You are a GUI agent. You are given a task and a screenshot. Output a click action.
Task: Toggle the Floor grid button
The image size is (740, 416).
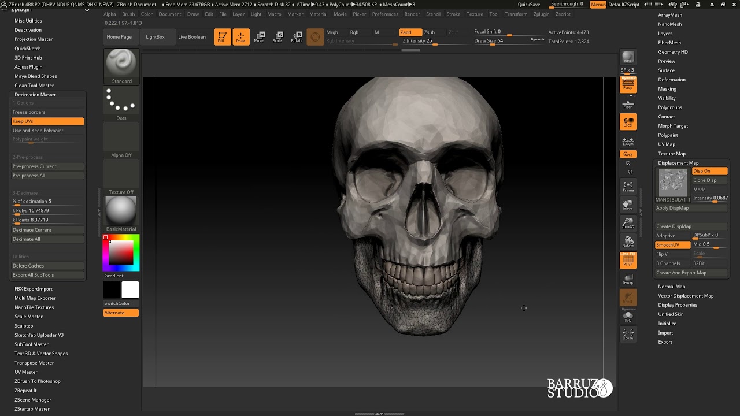pos(628,103)
